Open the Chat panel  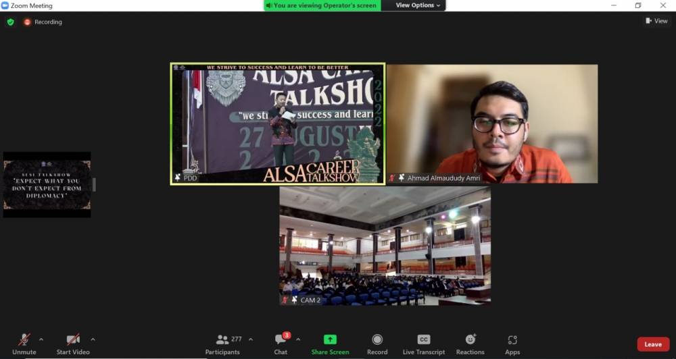[281, 344]
